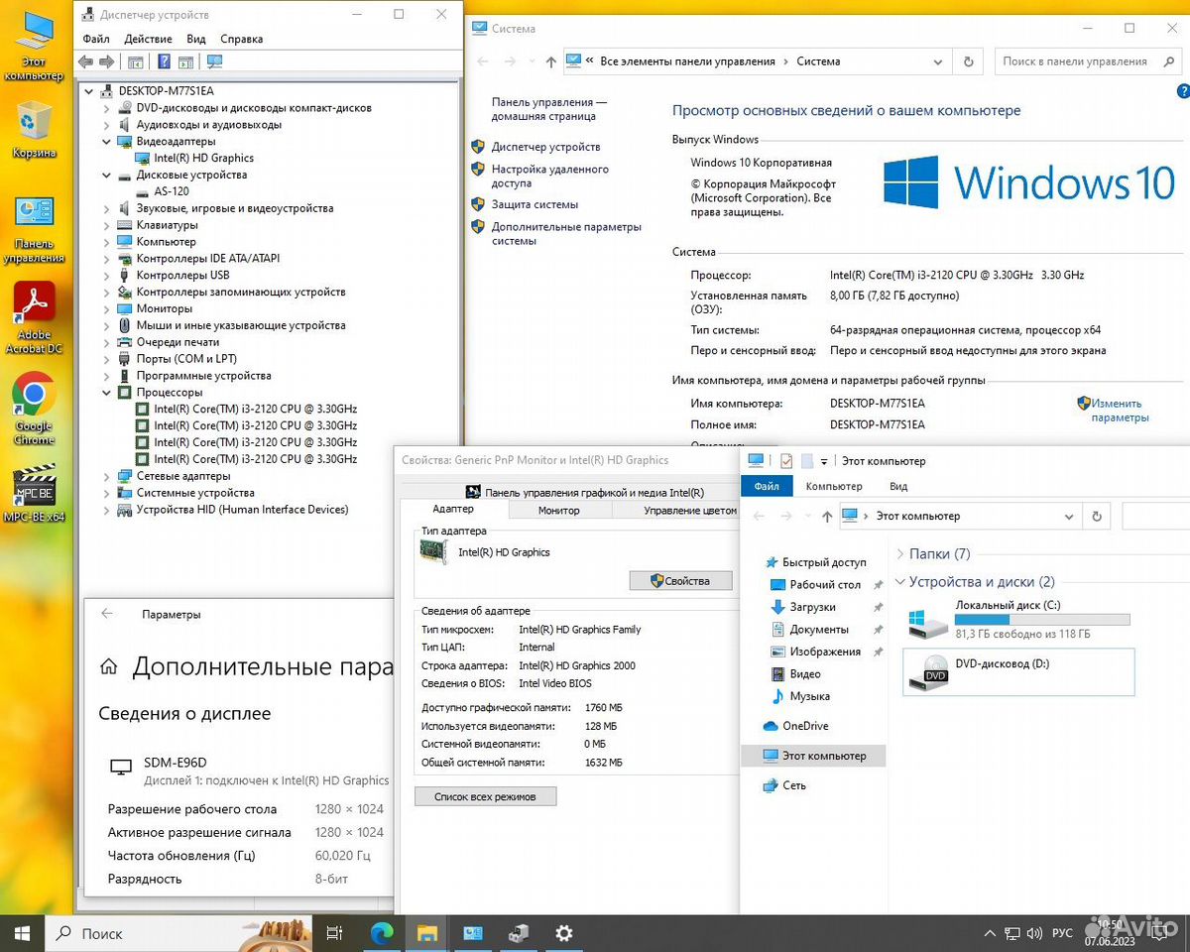The height and width of the screenshot is (952, 1190).
Task: Open Диспетчер устройств link in Система
Action: pyautogui.click(x=545, y=147)
